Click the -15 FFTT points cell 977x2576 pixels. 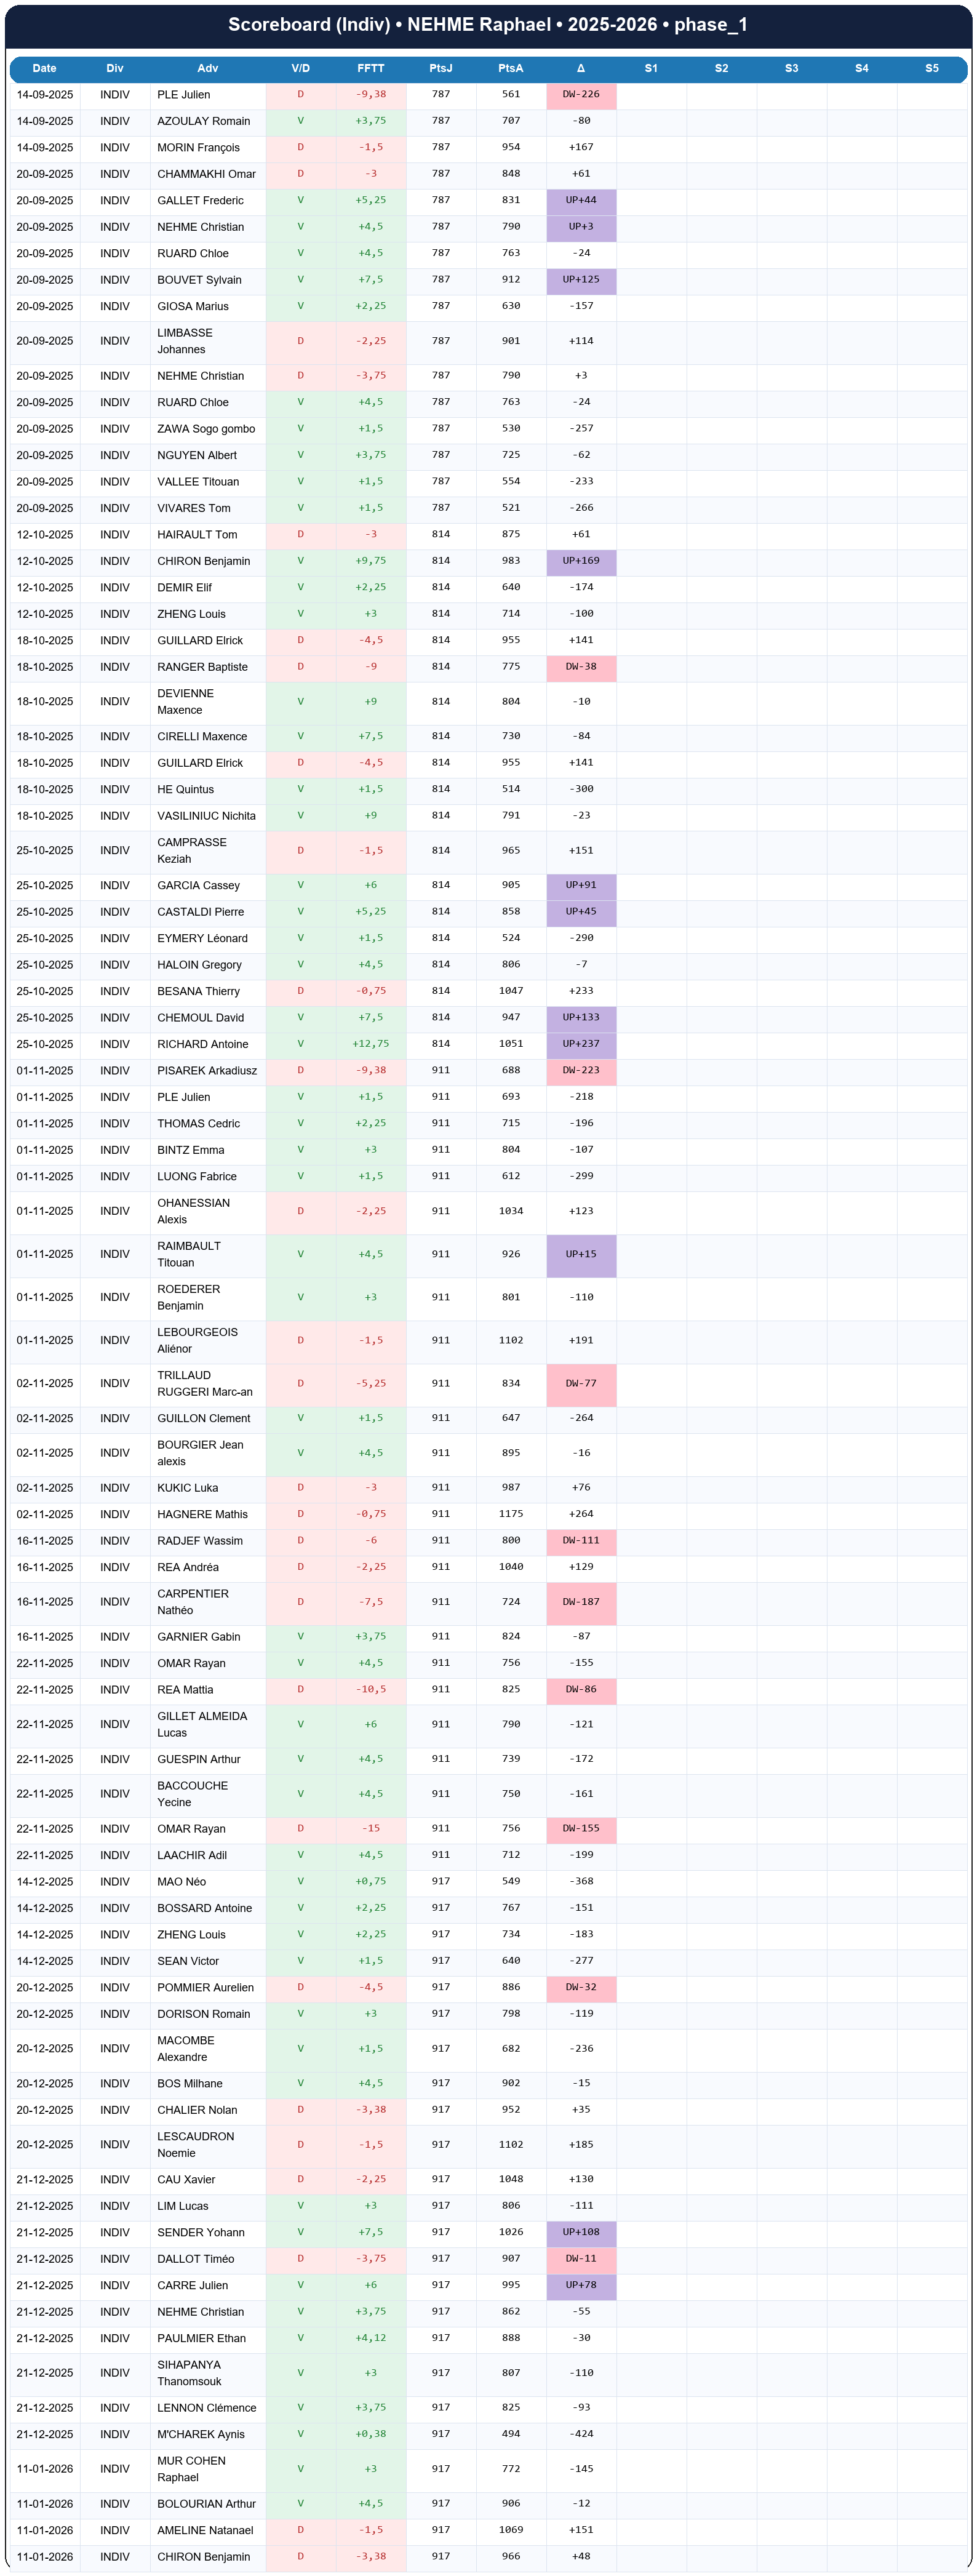370,1829
